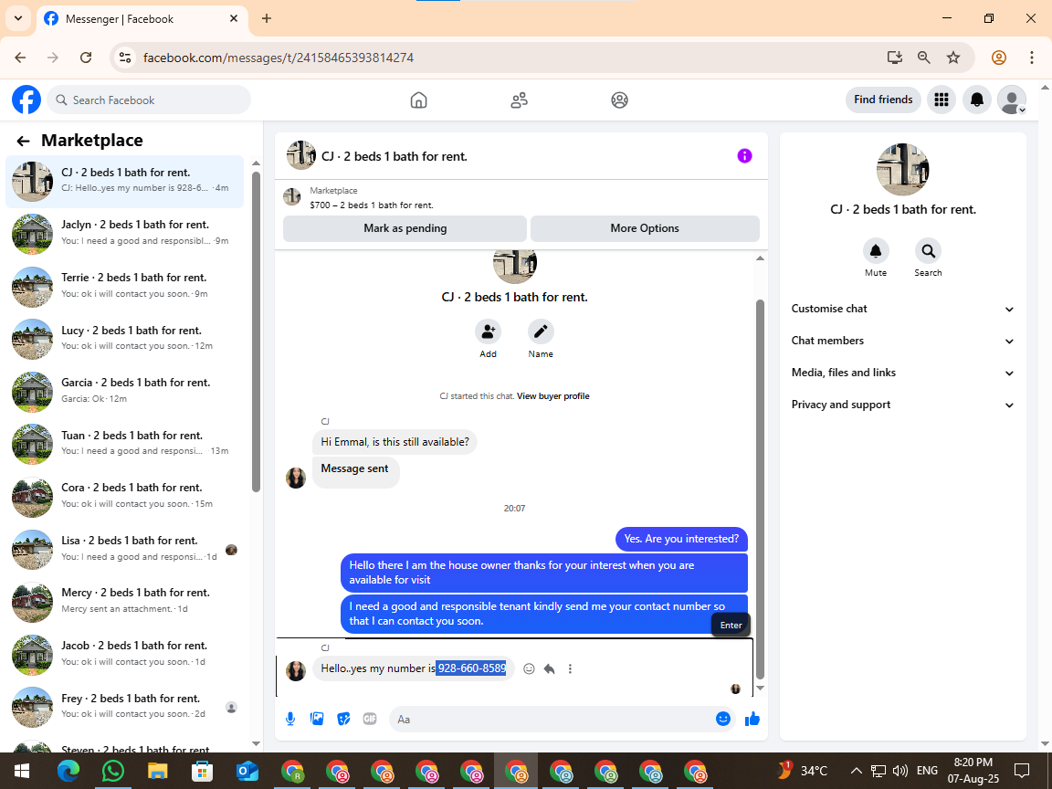
Task: Click the Search Facebook field
Action: [x=149, y=100]
